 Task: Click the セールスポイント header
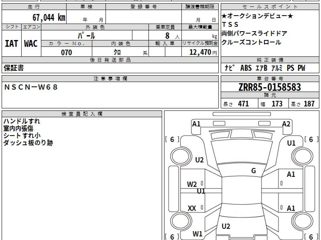(270, 7)
